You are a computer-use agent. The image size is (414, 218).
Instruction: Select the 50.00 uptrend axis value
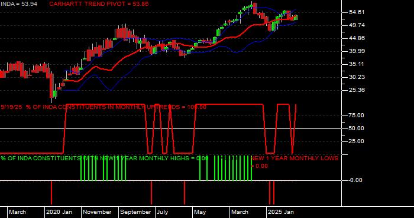point(357,128)
